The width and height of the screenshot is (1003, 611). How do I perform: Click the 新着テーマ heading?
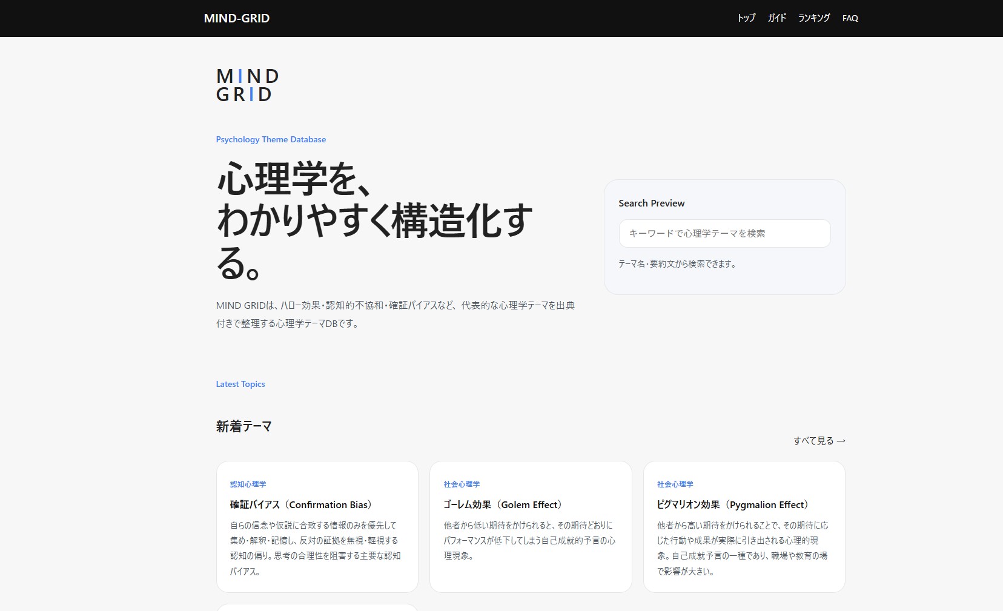tap(244, 426)
